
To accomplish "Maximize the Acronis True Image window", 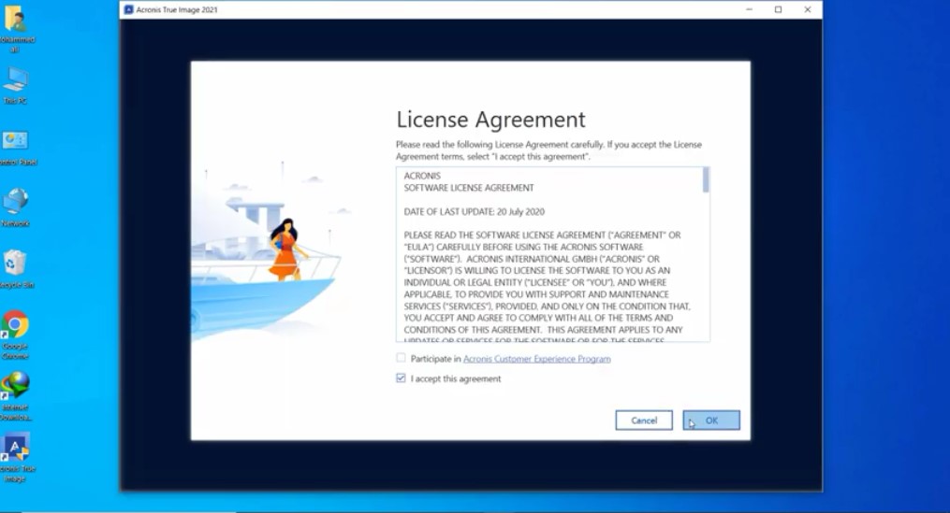I will click(x=779, y=9).
